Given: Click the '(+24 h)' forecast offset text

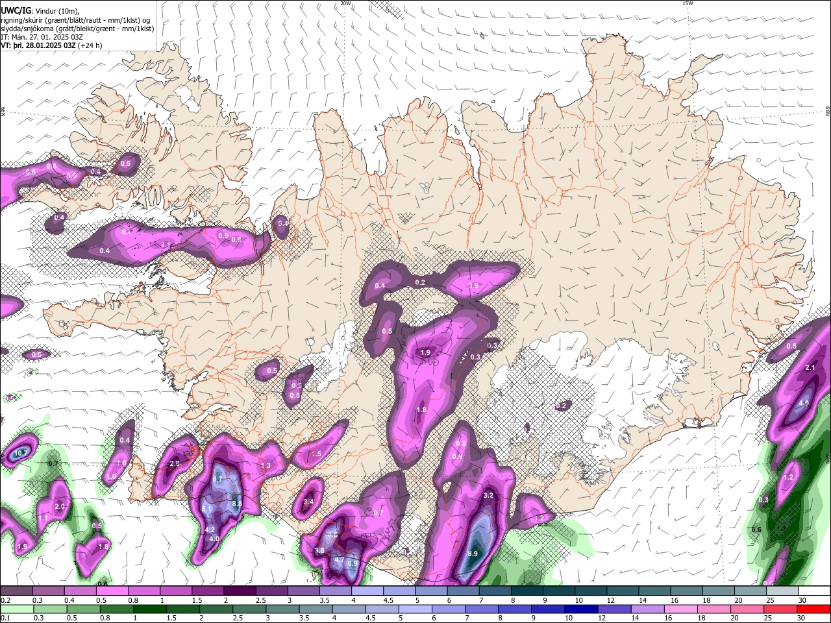Looking at the screenshot, I should tap(90, 46).
